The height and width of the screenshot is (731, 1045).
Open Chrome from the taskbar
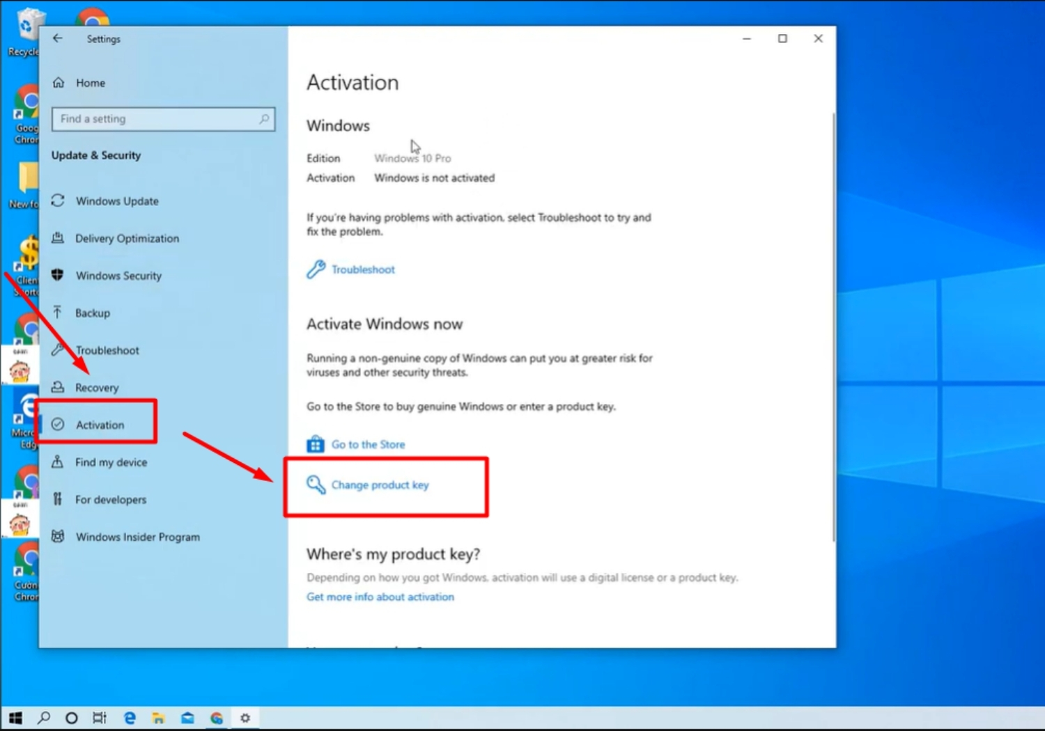click(x=217, y=718)
